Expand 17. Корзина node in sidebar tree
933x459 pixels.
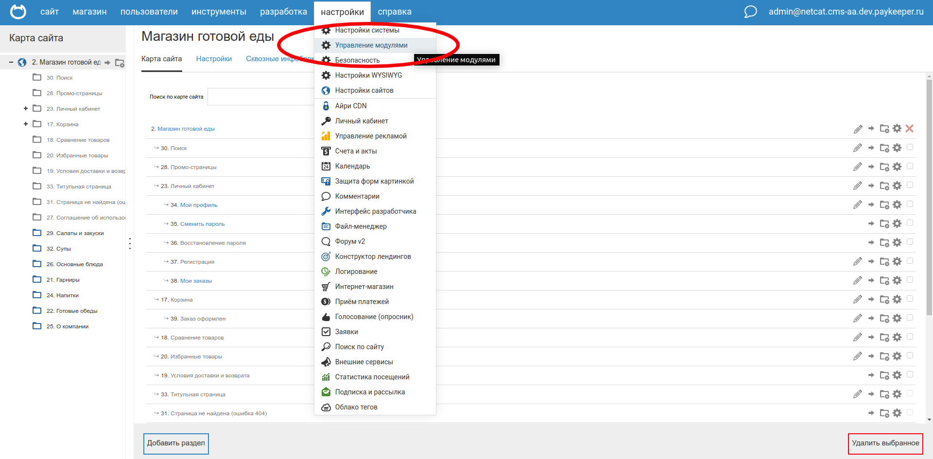26,124
